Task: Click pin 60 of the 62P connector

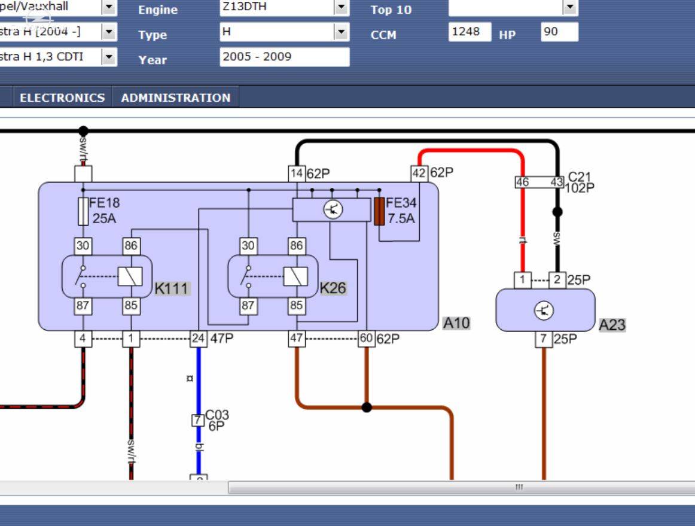Action: click(367, 339)
